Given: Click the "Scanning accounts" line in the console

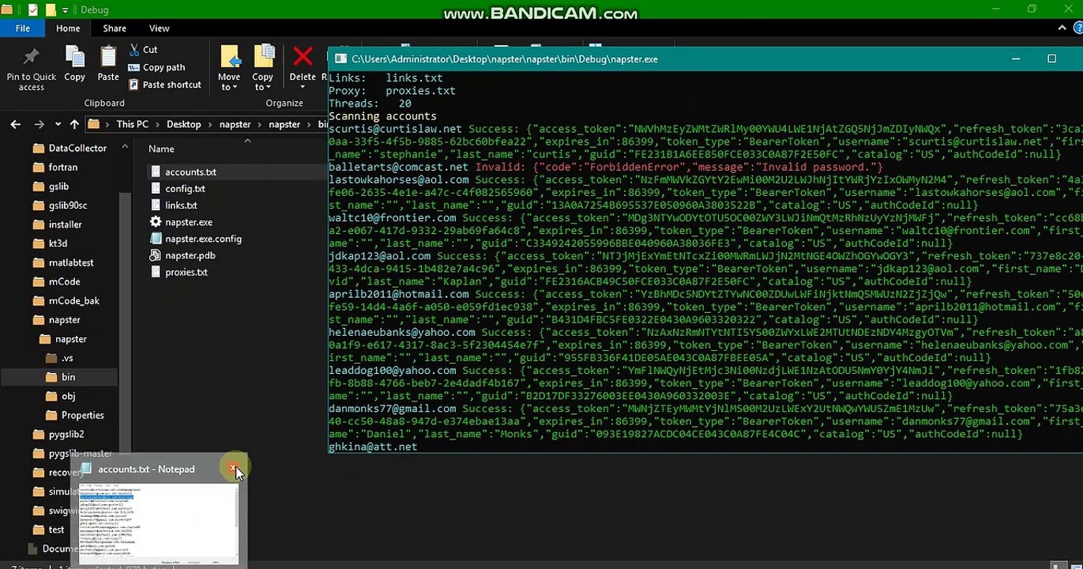Looking at the screenshot, I should tap(382, 116).
